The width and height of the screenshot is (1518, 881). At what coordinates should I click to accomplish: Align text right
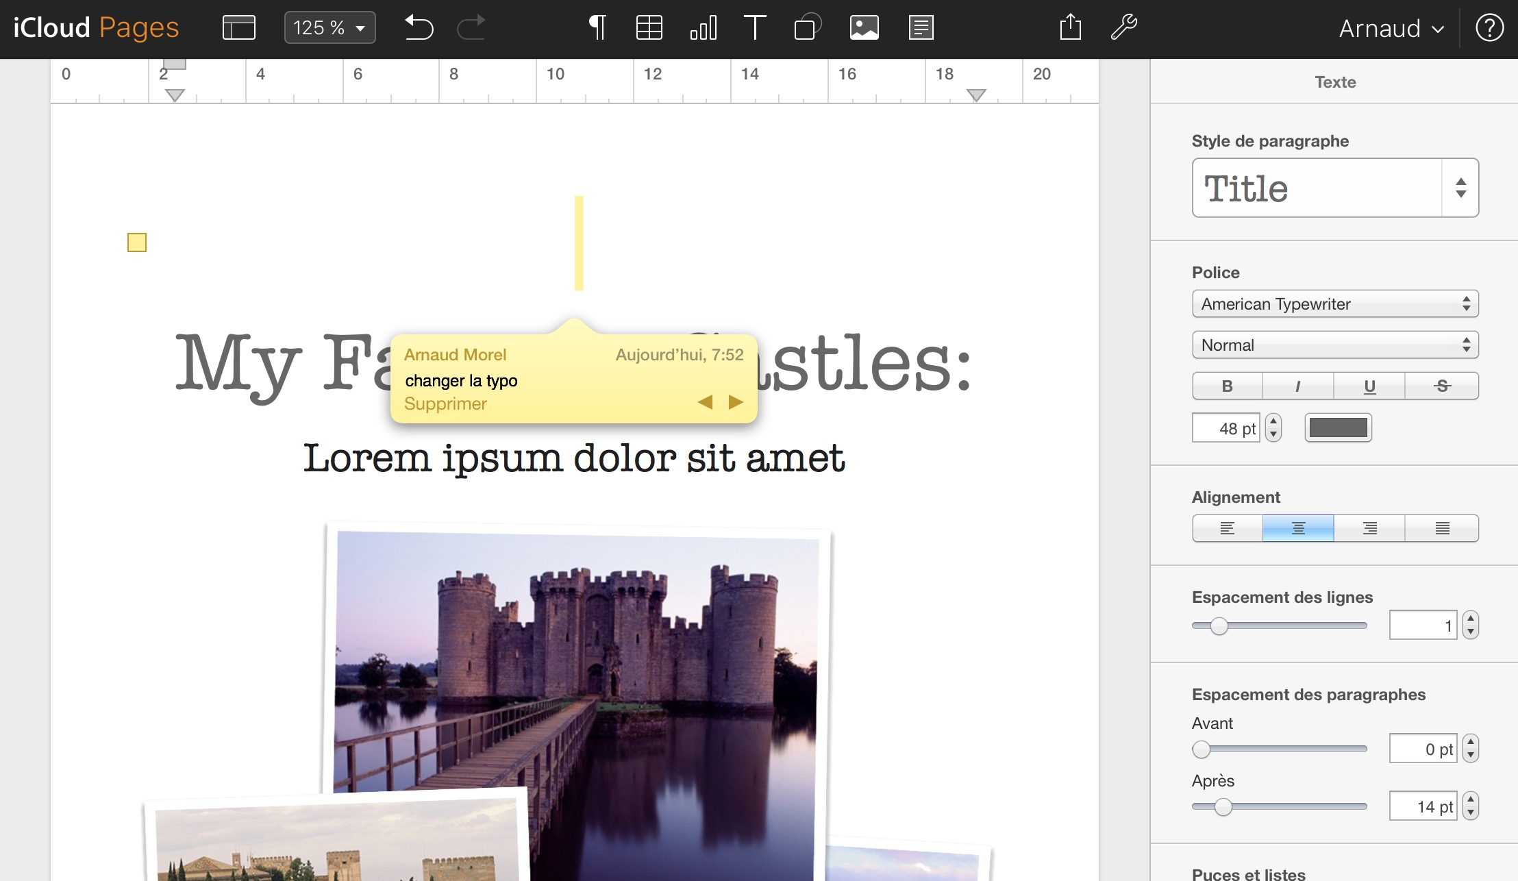click(x=1369, y=528)
